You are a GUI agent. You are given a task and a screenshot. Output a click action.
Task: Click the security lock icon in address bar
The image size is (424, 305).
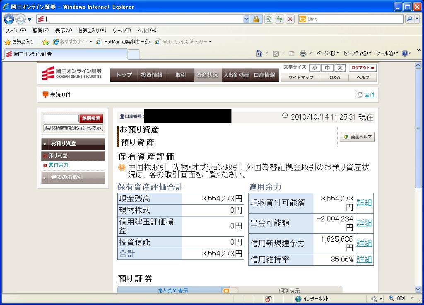256,19
